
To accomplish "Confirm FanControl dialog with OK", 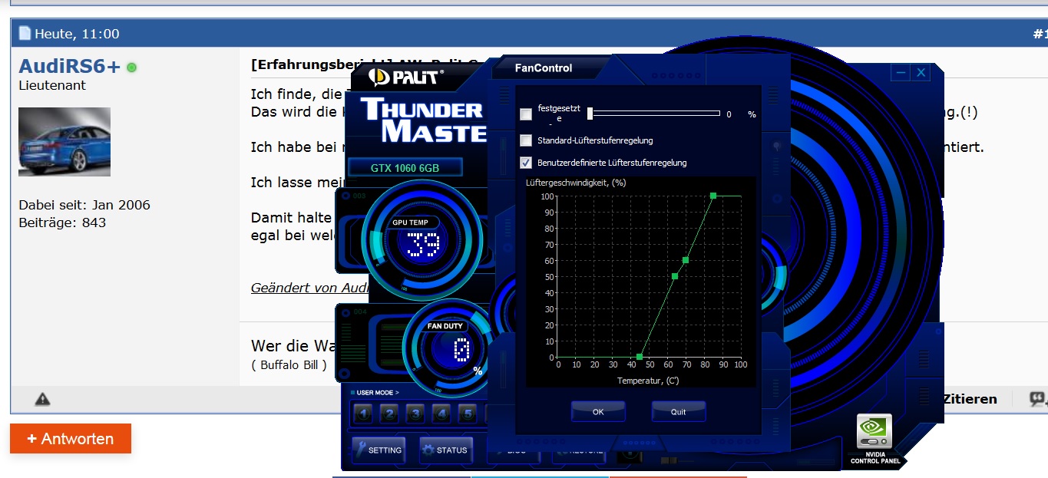I will [598, 411].
